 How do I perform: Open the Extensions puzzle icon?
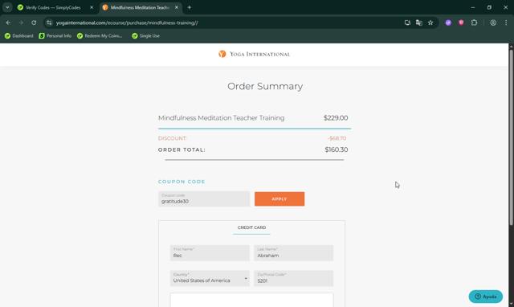474,23
